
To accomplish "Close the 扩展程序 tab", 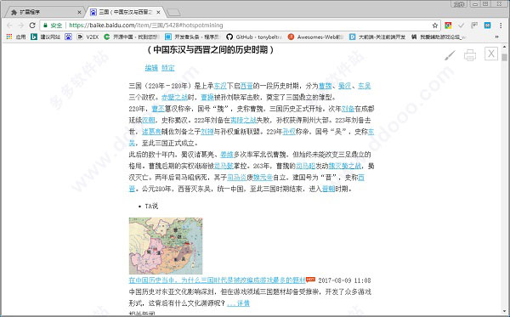I will pyautogui.click(x=79, y=13).
